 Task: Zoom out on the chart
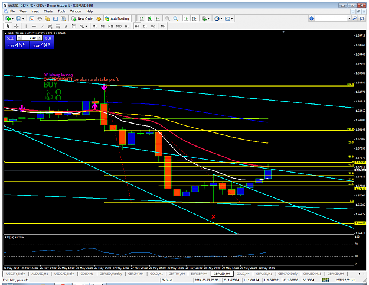(175, 18)
